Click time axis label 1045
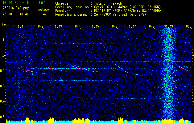This screenshot has height=123, width=194. (x=96, y=26)
